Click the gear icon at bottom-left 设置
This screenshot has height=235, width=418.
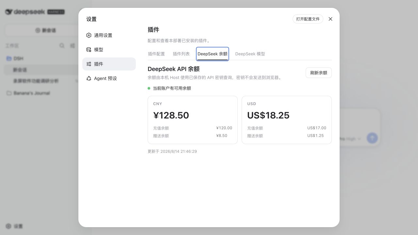coord(8,226)
